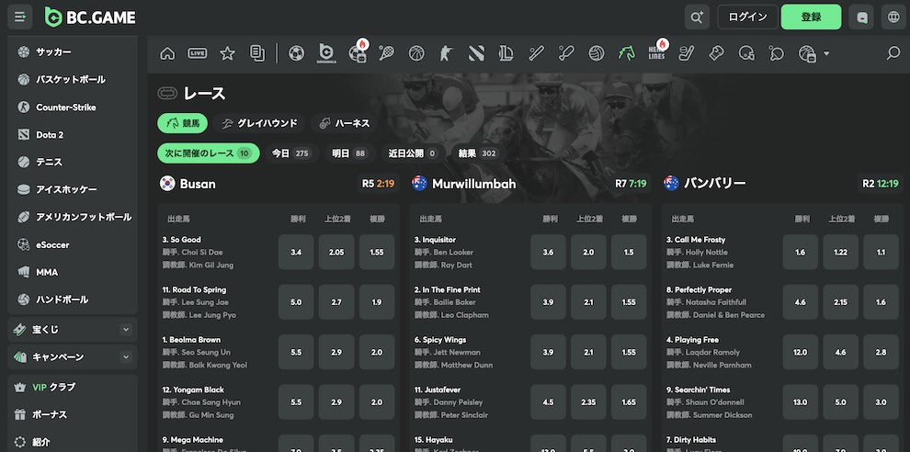Image resolution: width=910 pixels, height=452 pixels.
Task: Expand the 宝くじ sidebar section
Action: pyautogui.click(x=73, y=330)
